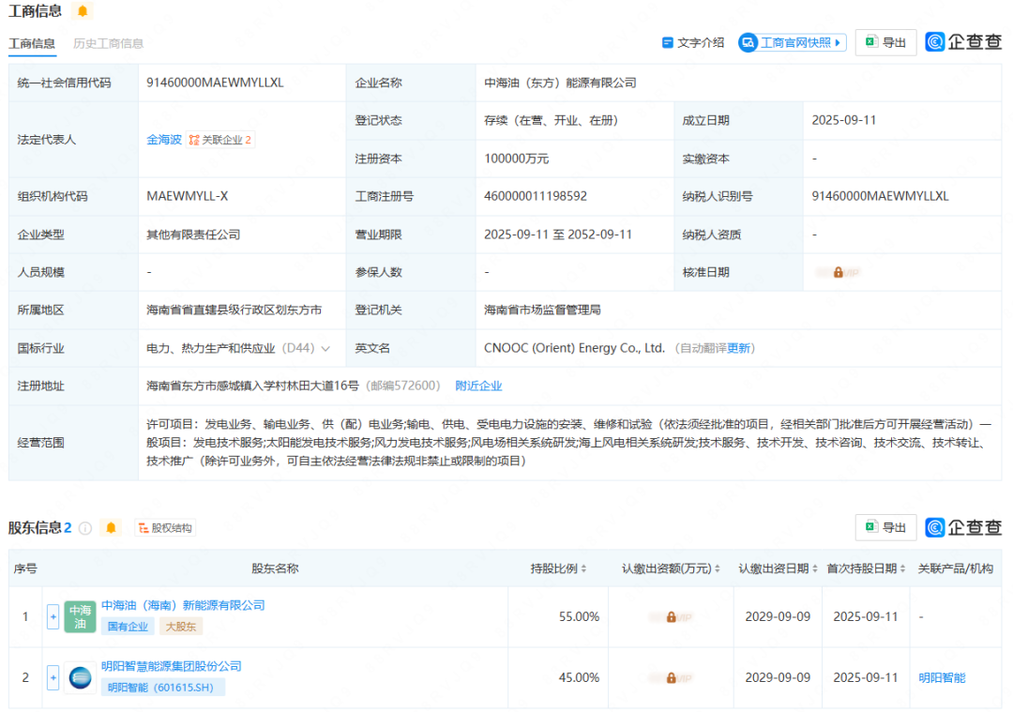Click the 明阳智慧能源 company logo
The width and height of the screenshot is (1013, 712).
point(81,677)
